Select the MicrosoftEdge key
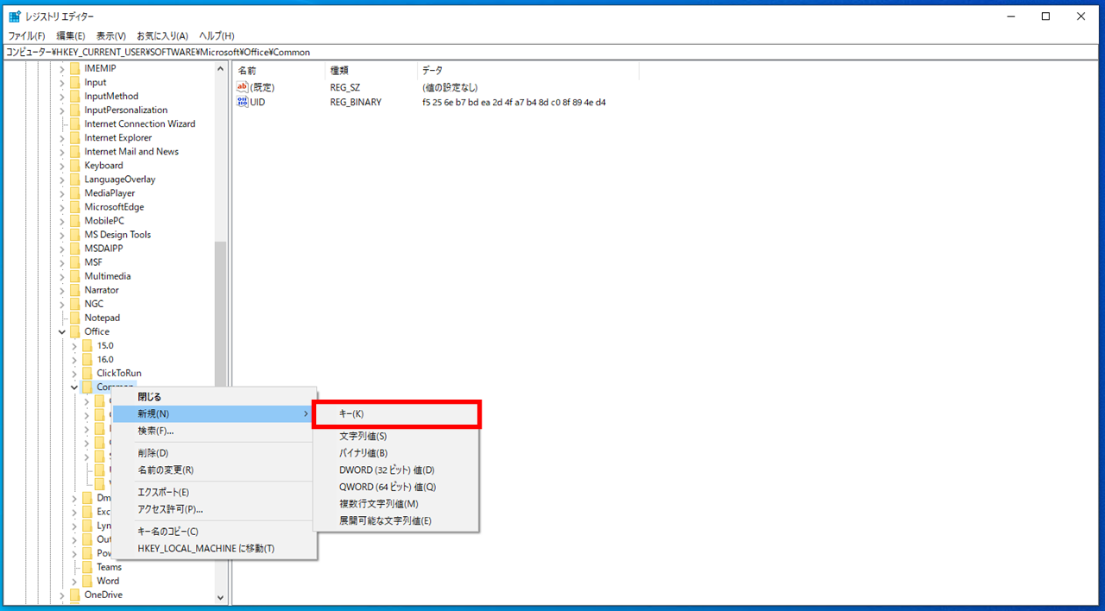1105x611 pixels. (x=114, y=207)
